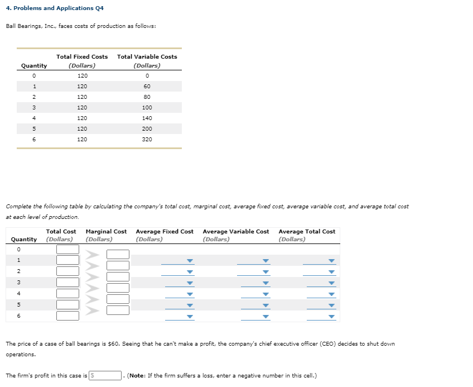Open the Average Total Cost dropdown for quantity 4
Viewport: 473px width, 387px height.
331,294
